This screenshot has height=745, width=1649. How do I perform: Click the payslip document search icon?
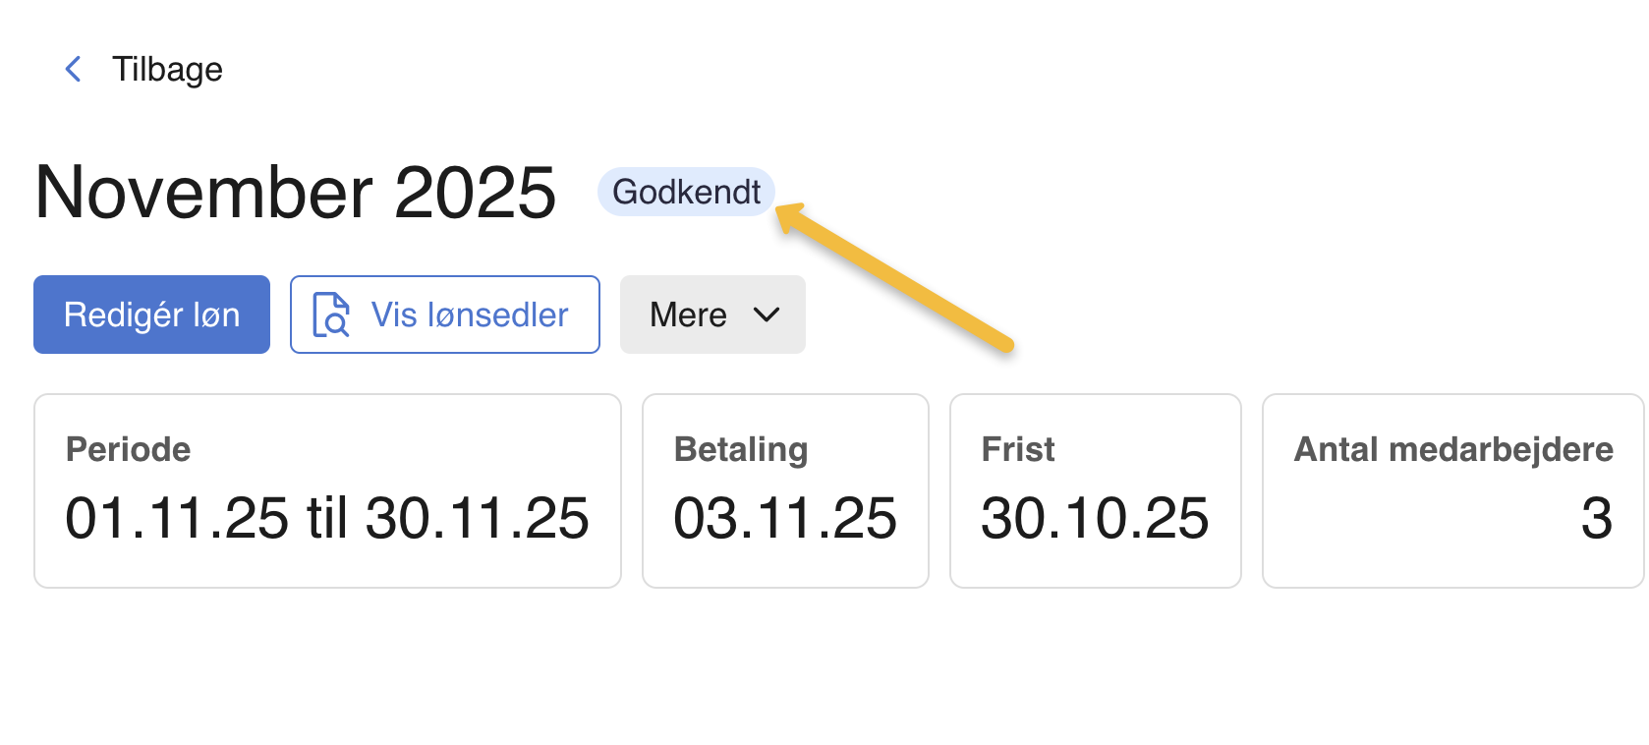coord(331,315)
